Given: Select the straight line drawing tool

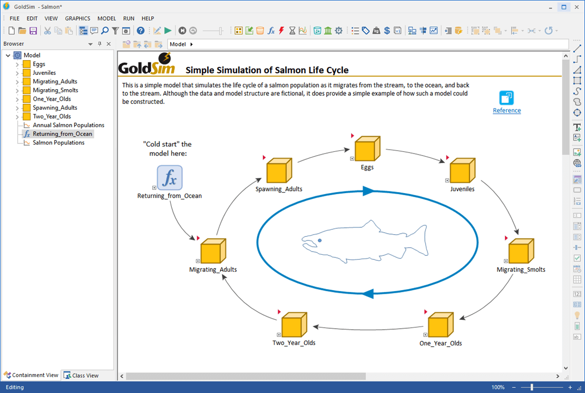Looking at the screenshot, I should coord(577,49).
